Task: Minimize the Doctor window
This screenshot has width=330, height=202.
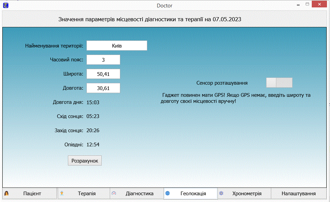Action: 298,5
